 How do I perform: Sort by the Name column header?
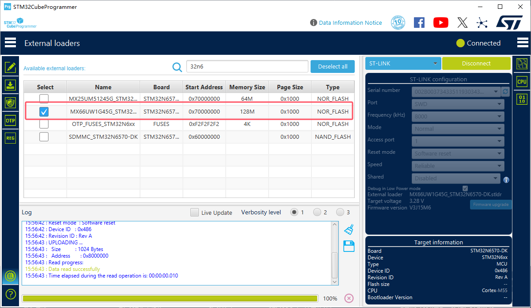(103, 87)
